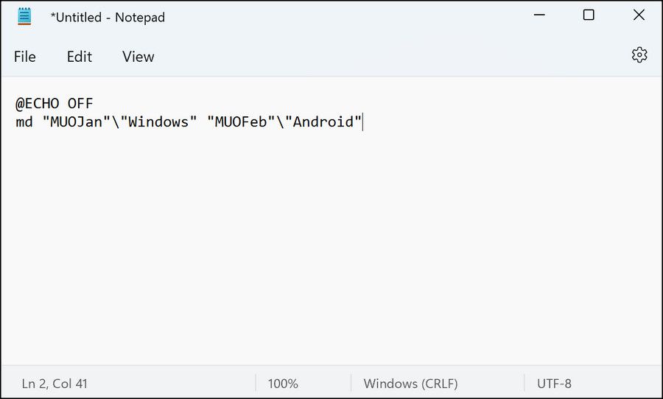Click on the word "Android" in the editor

[x=323, y=122]
